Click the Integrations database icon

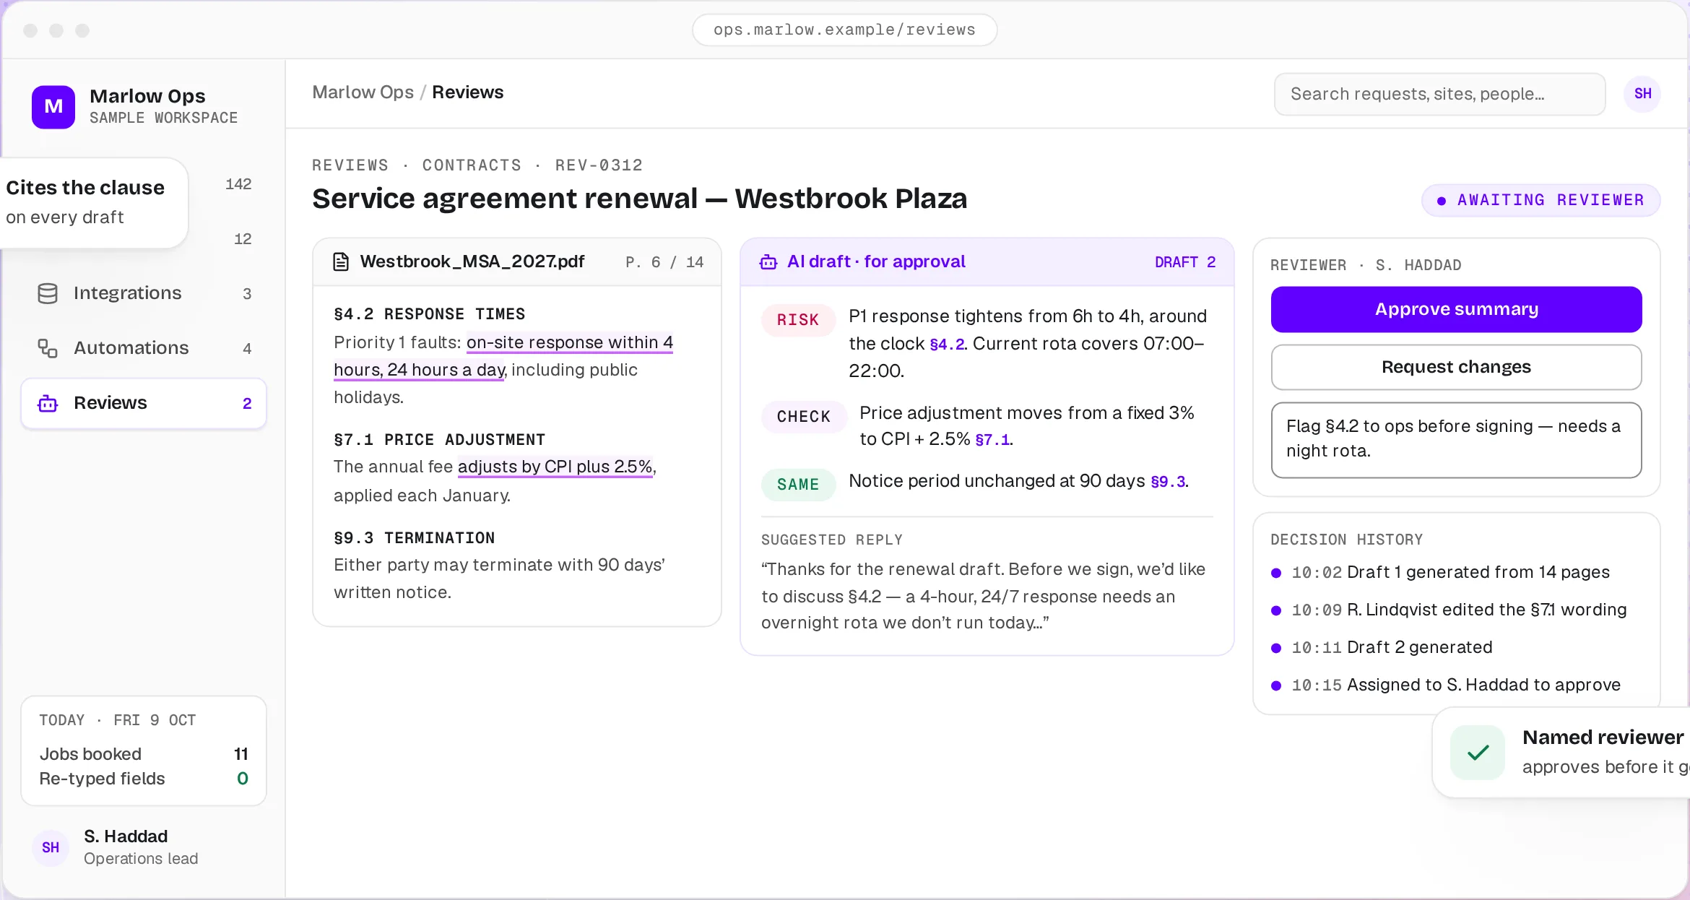coord(48,293)
